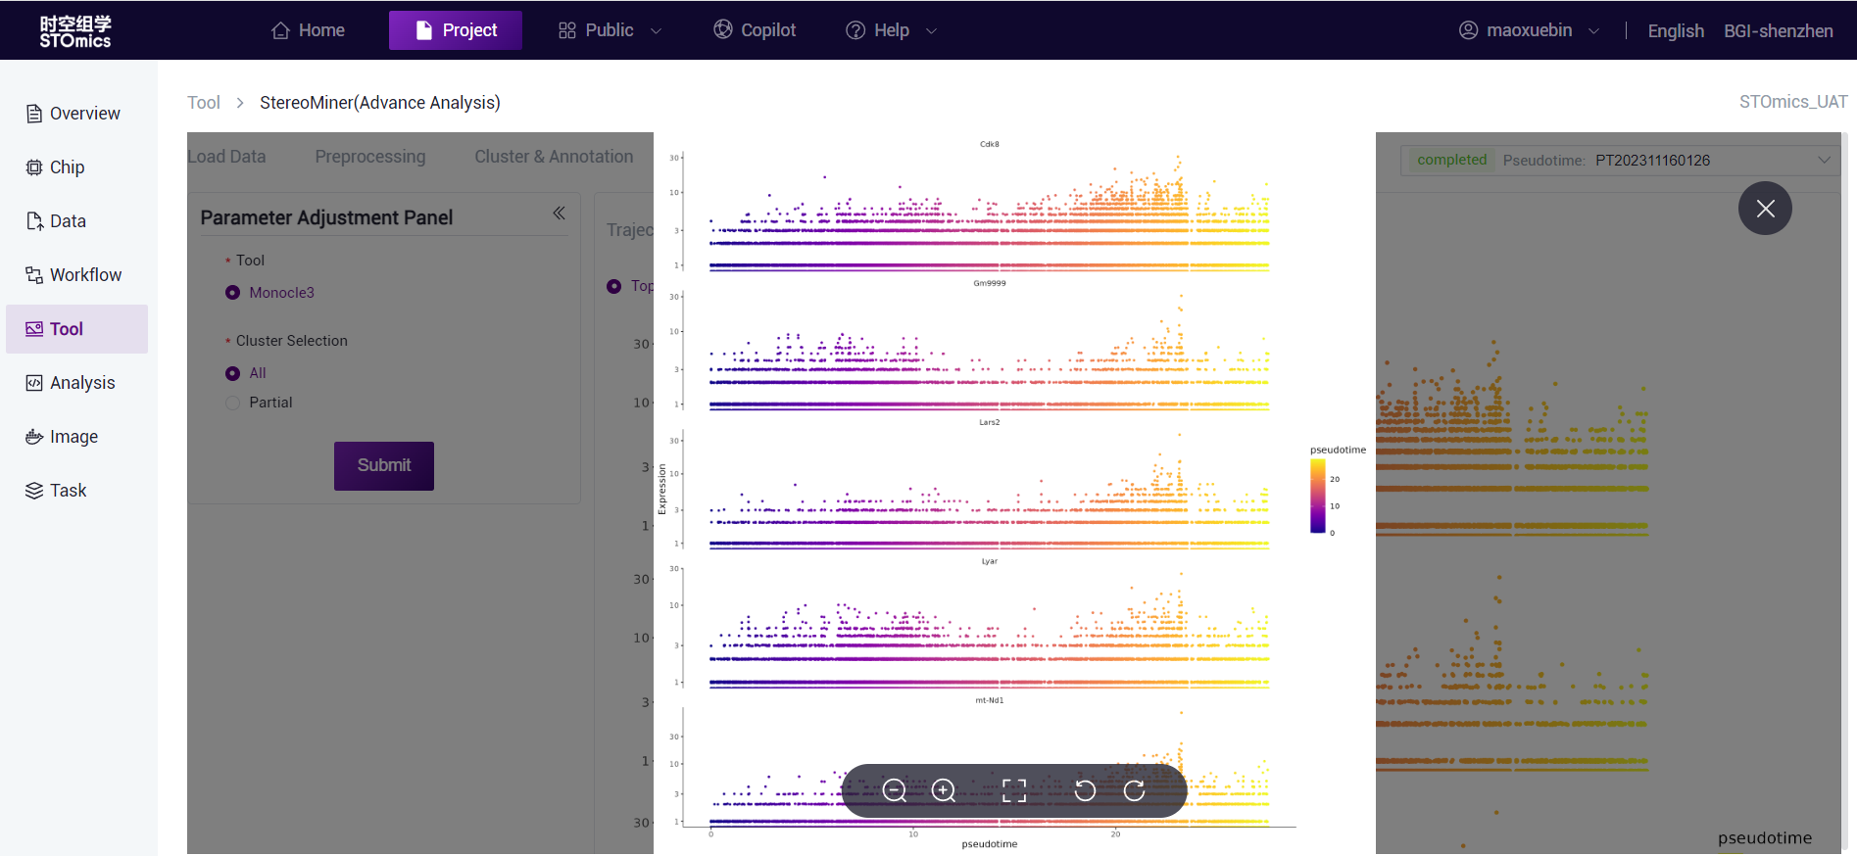The height and width of the screenshot is (856, 1857).
Task: Click the Copilot icon in the navbar
Action: point(723,29)
